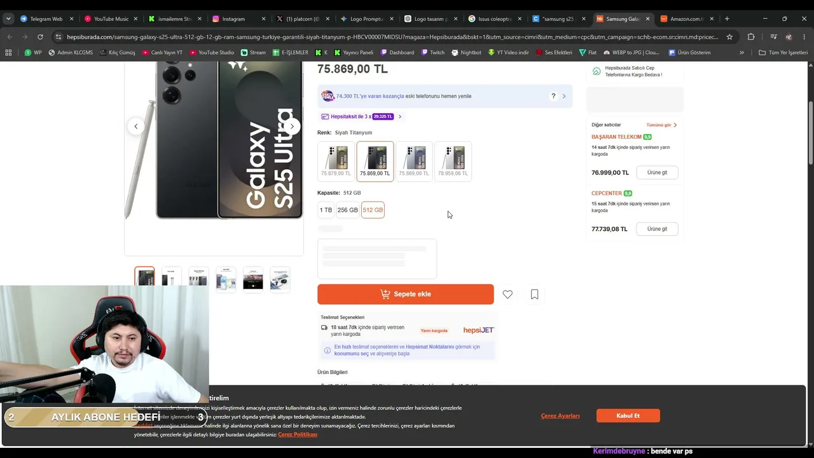Reload the page using the browser refresh icon
814x458 pixels.
coord(40,37)
